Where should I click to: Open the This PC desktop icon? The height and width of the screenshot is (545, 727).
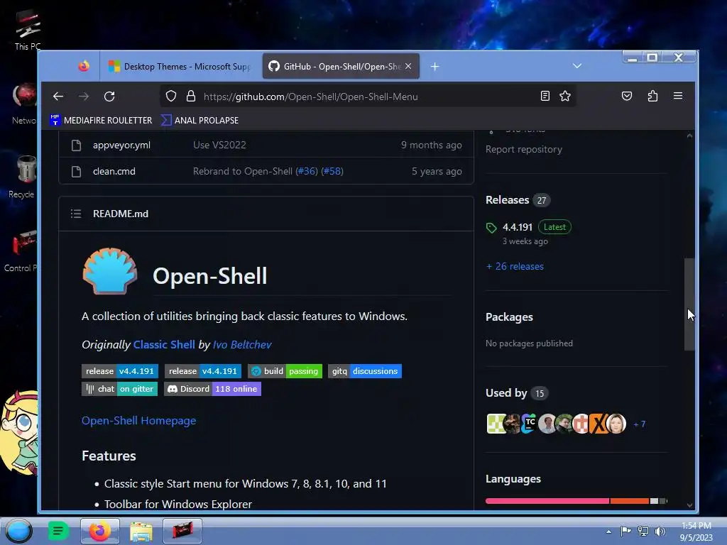click(28, 29)
